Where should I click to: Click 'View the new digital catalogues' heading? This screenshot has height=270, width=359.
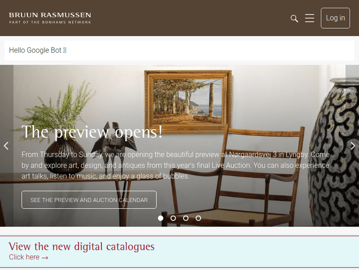81,247
